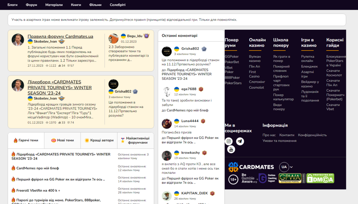This screenshot has height=204, width=358.
Task: Click the DMCA Protected badge
Action: 320,178
